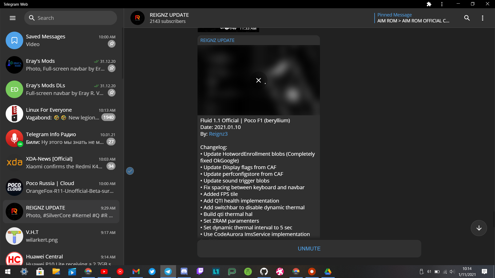Open Telegram's hamburger menu
Image resolution: width=495 pixels, height=278 pixels.
point(12,18)
